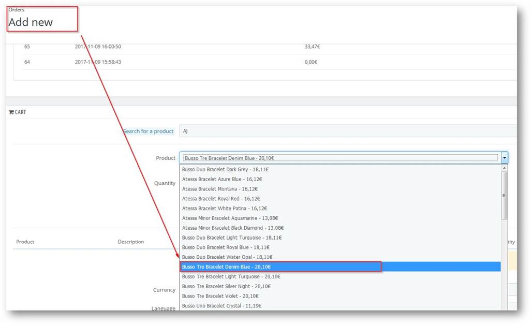Select highlighted Busso Tre Bracelet Denim Blue

click(341, 267)
